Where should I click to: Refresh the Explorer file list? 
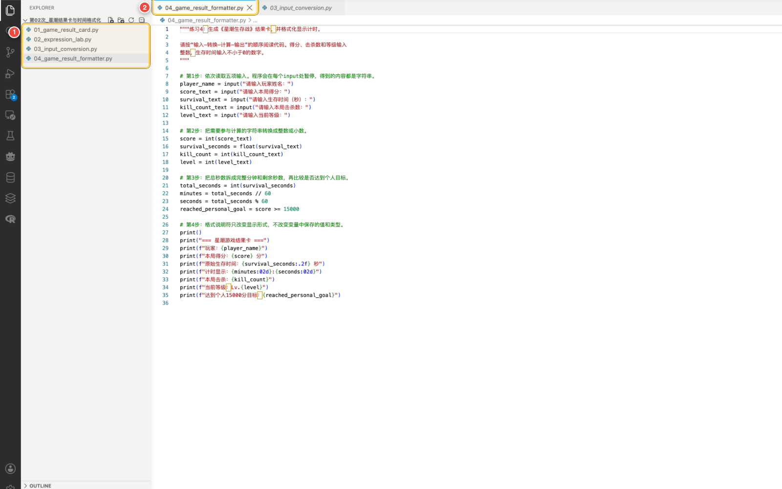[x=131, y=20]
